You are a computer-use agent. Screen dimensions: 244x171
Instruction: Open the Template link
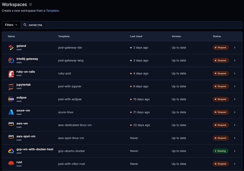click(x=52, y=10)
